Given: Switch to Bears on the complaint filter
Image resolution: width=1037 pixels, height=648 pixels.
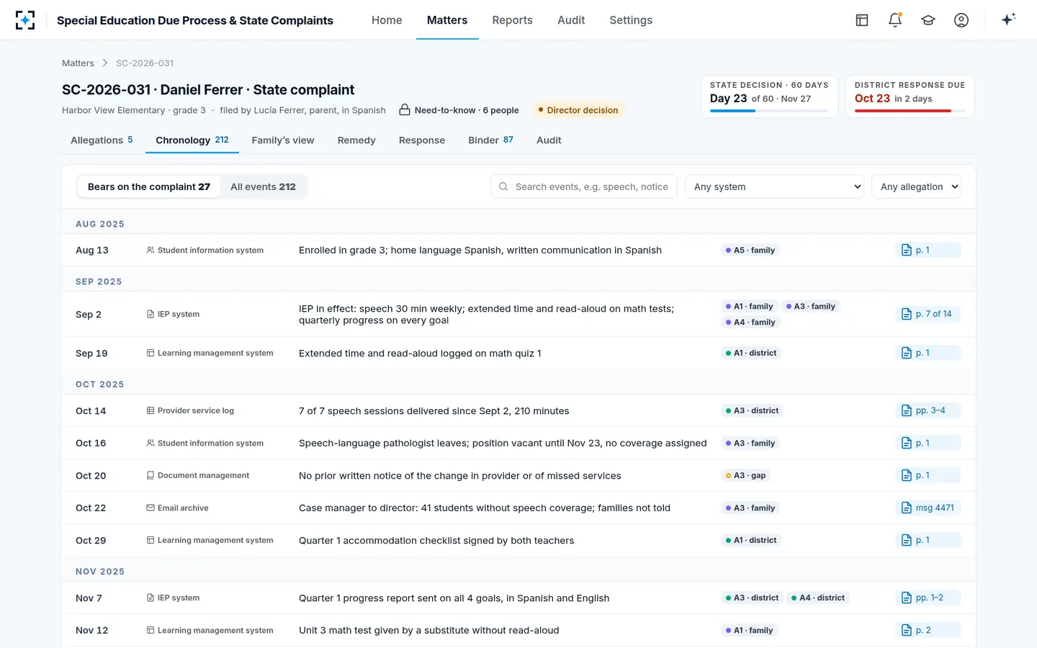Looking at the screenshot, I should click(149, 186).
